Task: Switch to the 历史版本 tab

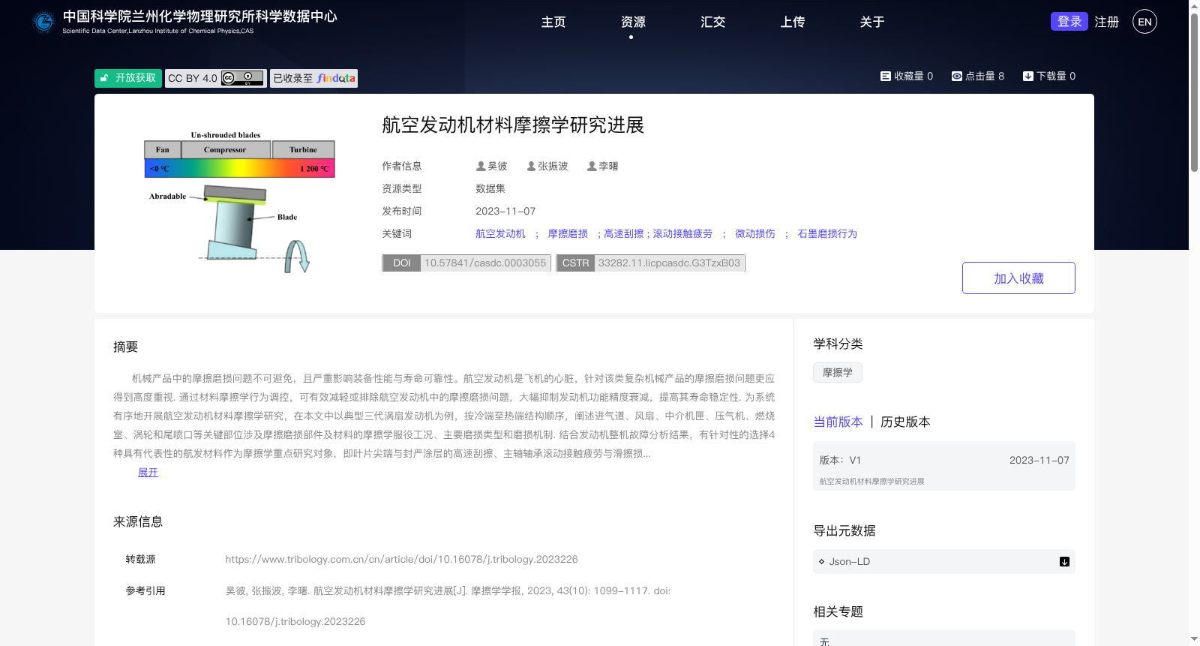Action: tap(905, 422)
